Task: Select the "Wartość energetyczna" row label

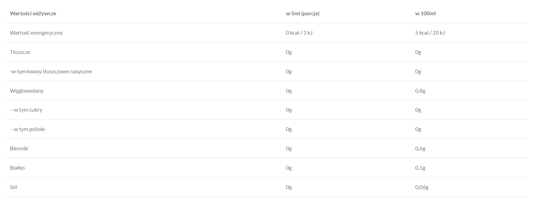Action: pyautogui.click(x=36, y=33)
